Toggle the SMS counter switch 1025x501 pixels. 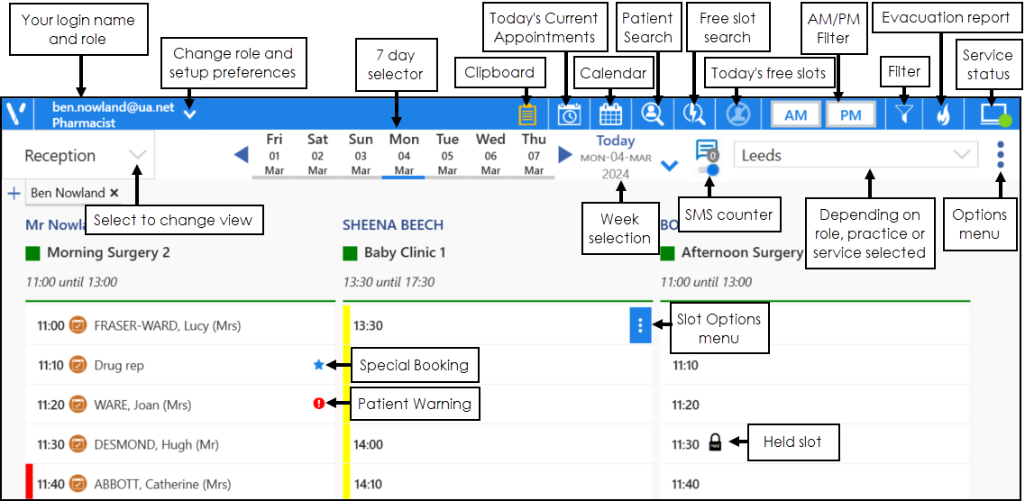coord(711,169)
